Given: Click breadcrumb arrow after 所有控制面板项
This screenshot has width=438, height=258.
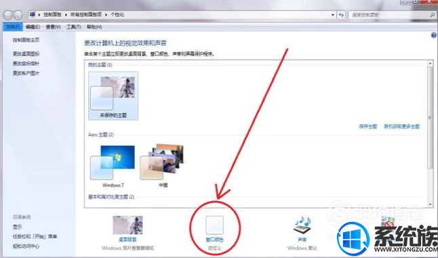Looking at the screenshot, I should point(106,14).
